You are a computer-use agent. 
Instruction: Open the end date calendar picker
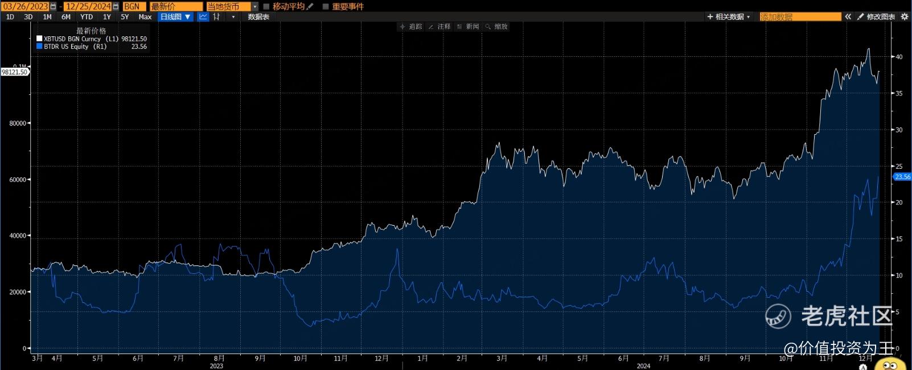click(x=116, y=6)
